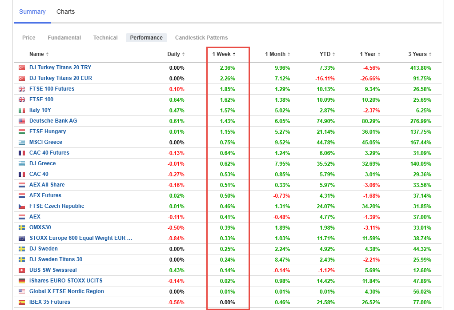This screenshot has height=310, width=454.
Task: Click France flag beside CAC 40 Futures
Action: (22, 153)
